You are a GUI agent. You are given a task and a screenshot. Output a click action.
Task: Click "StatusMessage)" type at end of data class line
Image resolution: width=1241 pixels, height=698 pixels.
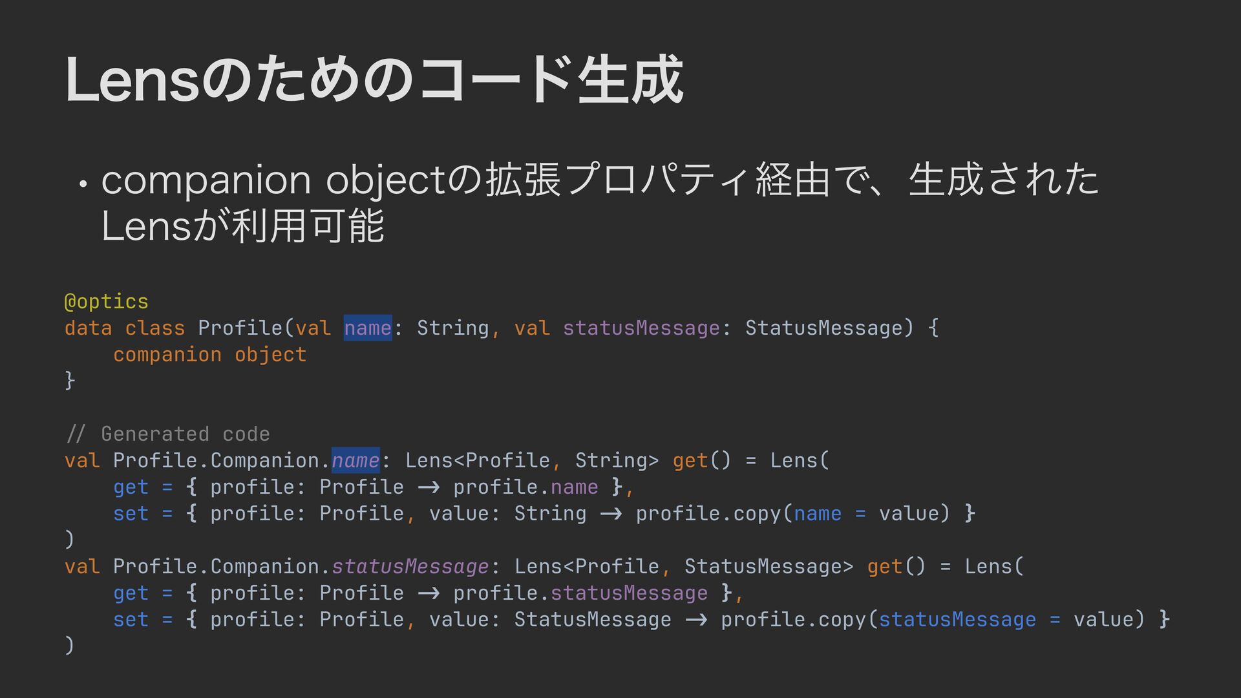(x=829, y=328)
